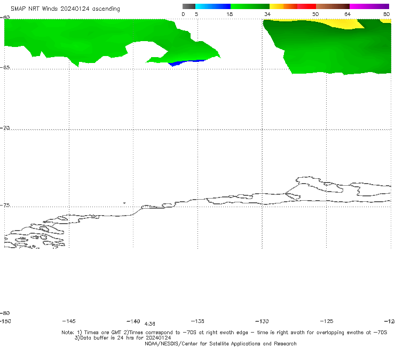Viewport: 395px width, 347px height.
Task: Click the longitude label '-140'
Action: click(133, 321)
